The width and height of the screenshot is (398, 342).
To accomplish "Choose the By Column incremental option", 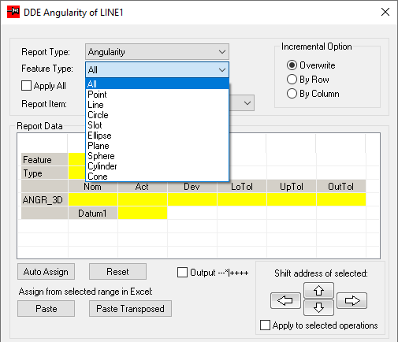I will pos(292,94).
